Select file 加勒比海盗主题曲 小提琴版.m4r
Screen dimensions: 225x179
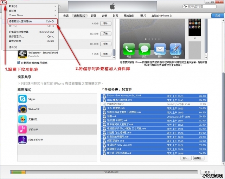[154, 112]
